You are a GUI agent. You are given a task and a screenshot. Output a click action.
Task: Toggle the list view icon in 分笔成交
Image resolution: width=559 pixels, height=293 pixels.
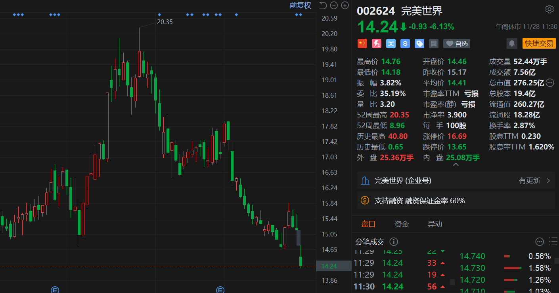point(553,242)
